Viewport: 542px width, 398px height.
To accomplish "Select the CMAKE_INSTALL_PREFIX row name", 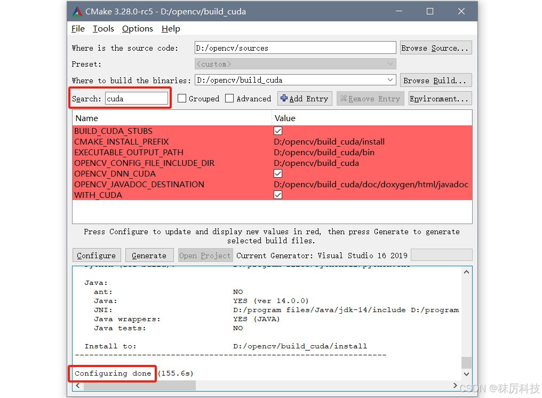I will [121, 142].
